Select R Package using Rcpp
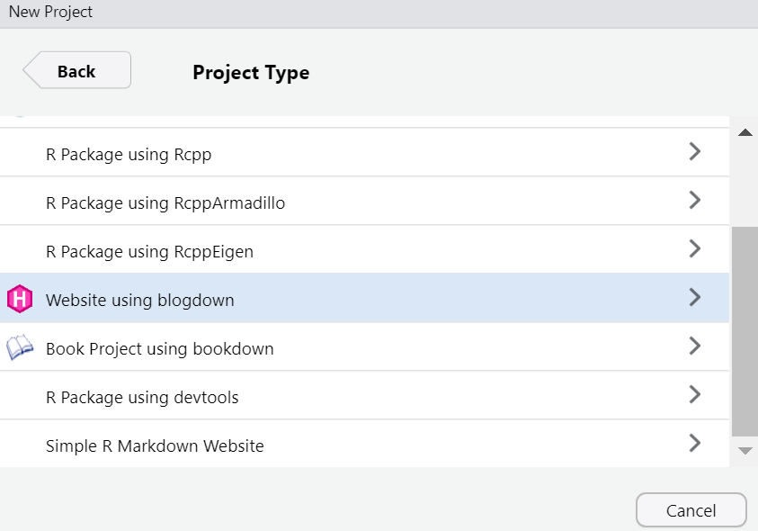758x531 pixels. tap(364, 152)
